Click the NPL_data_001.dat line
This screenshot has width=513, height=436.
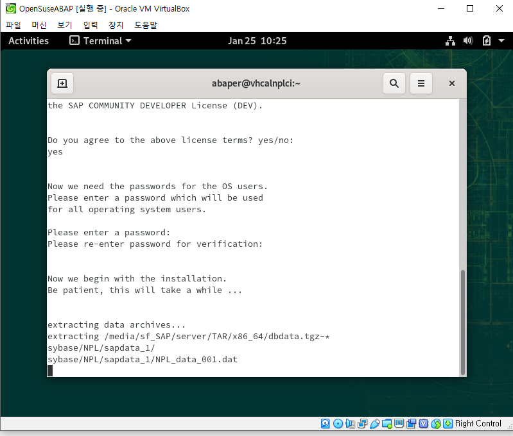click(x=143, y=359)
